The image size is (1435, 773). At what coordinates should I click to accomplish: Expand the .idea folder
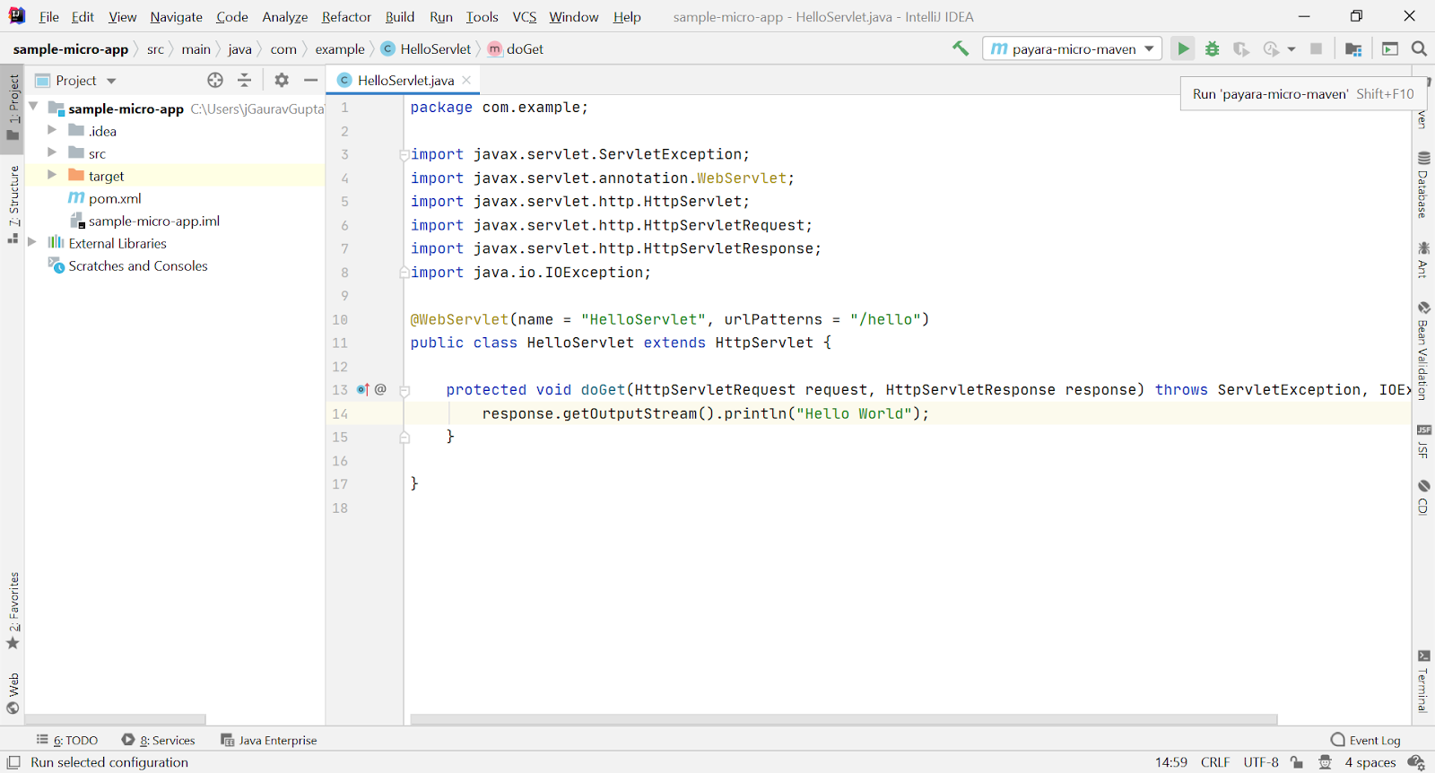51,130
